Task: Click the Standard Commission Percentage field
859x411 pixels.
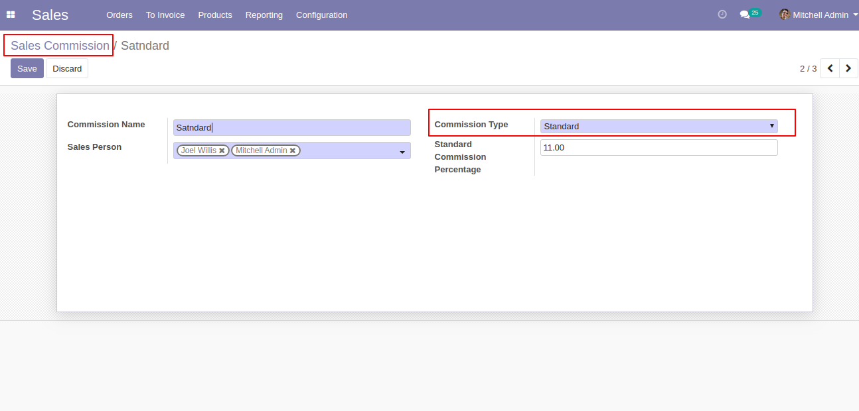Action: 659,147
